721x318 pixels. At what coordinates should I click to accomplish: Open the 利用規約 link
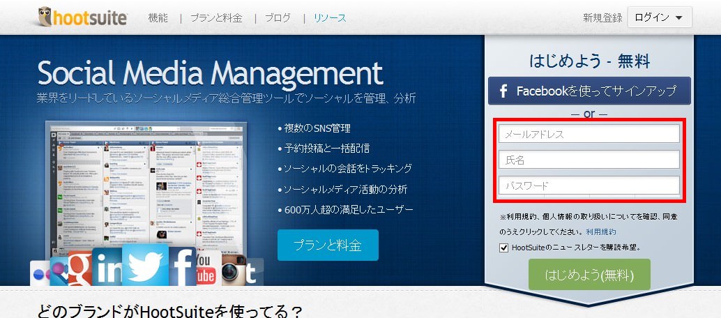[601, 232]
